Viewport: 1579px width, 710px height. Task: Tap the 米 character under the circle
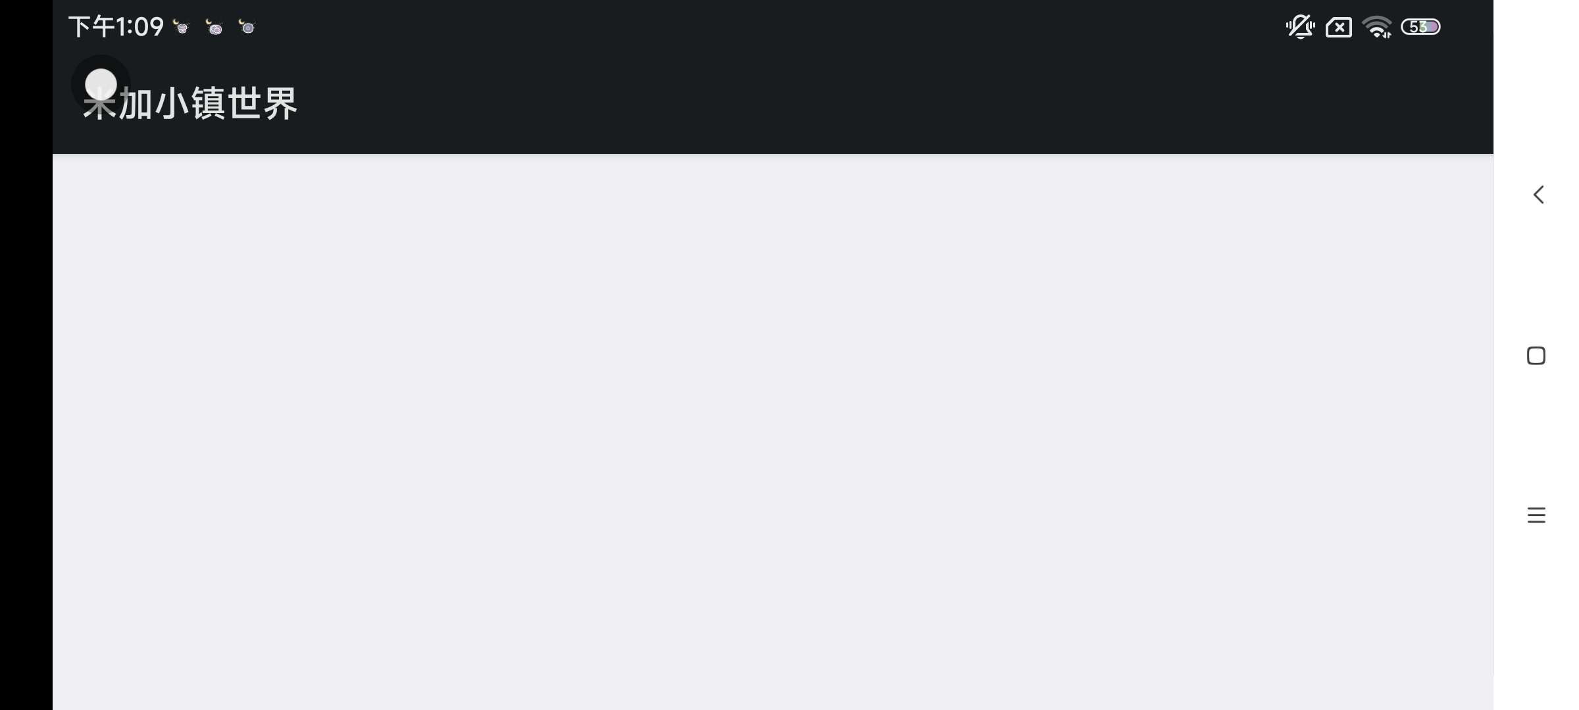click(x=100, y=105)
